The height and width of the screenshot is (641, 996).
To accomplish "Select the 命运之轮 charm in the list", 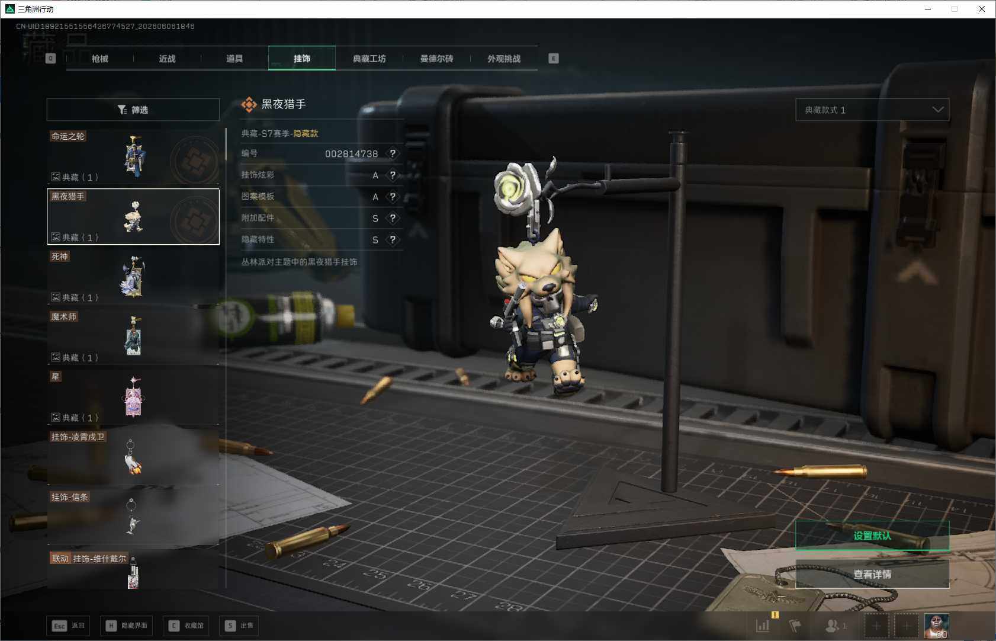I will [x=133, y=156].
